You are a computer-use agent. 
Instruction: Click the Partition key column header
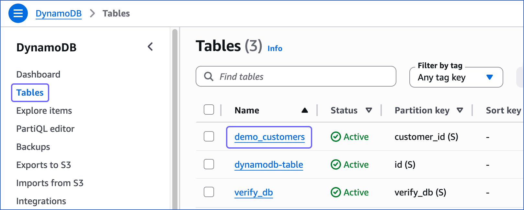(x=422, y=110)
